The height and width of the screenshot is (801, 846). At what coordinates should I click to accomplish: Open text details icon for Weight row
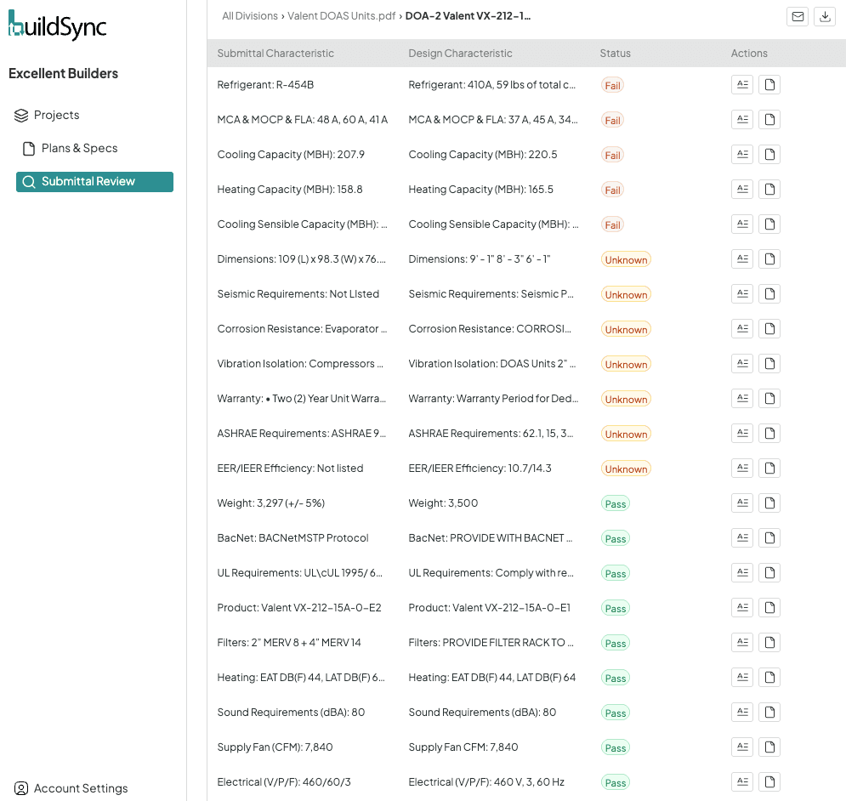click(742, 503)
